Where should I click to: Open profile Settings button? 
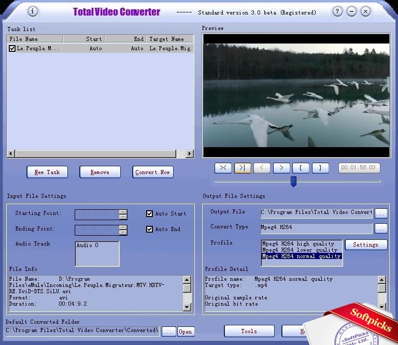[366, 245]
